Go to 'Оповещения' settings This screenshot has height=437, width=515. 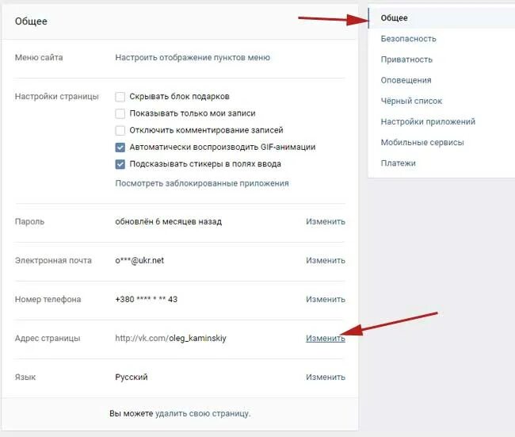[406, 80]
